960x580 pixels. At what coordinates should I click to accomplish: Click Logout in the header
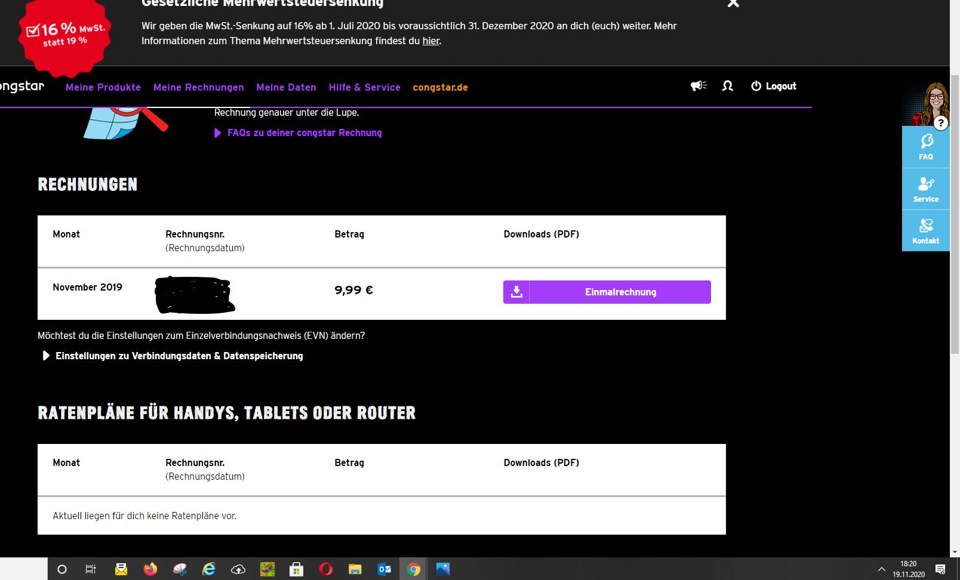click(x=774, y=86)
